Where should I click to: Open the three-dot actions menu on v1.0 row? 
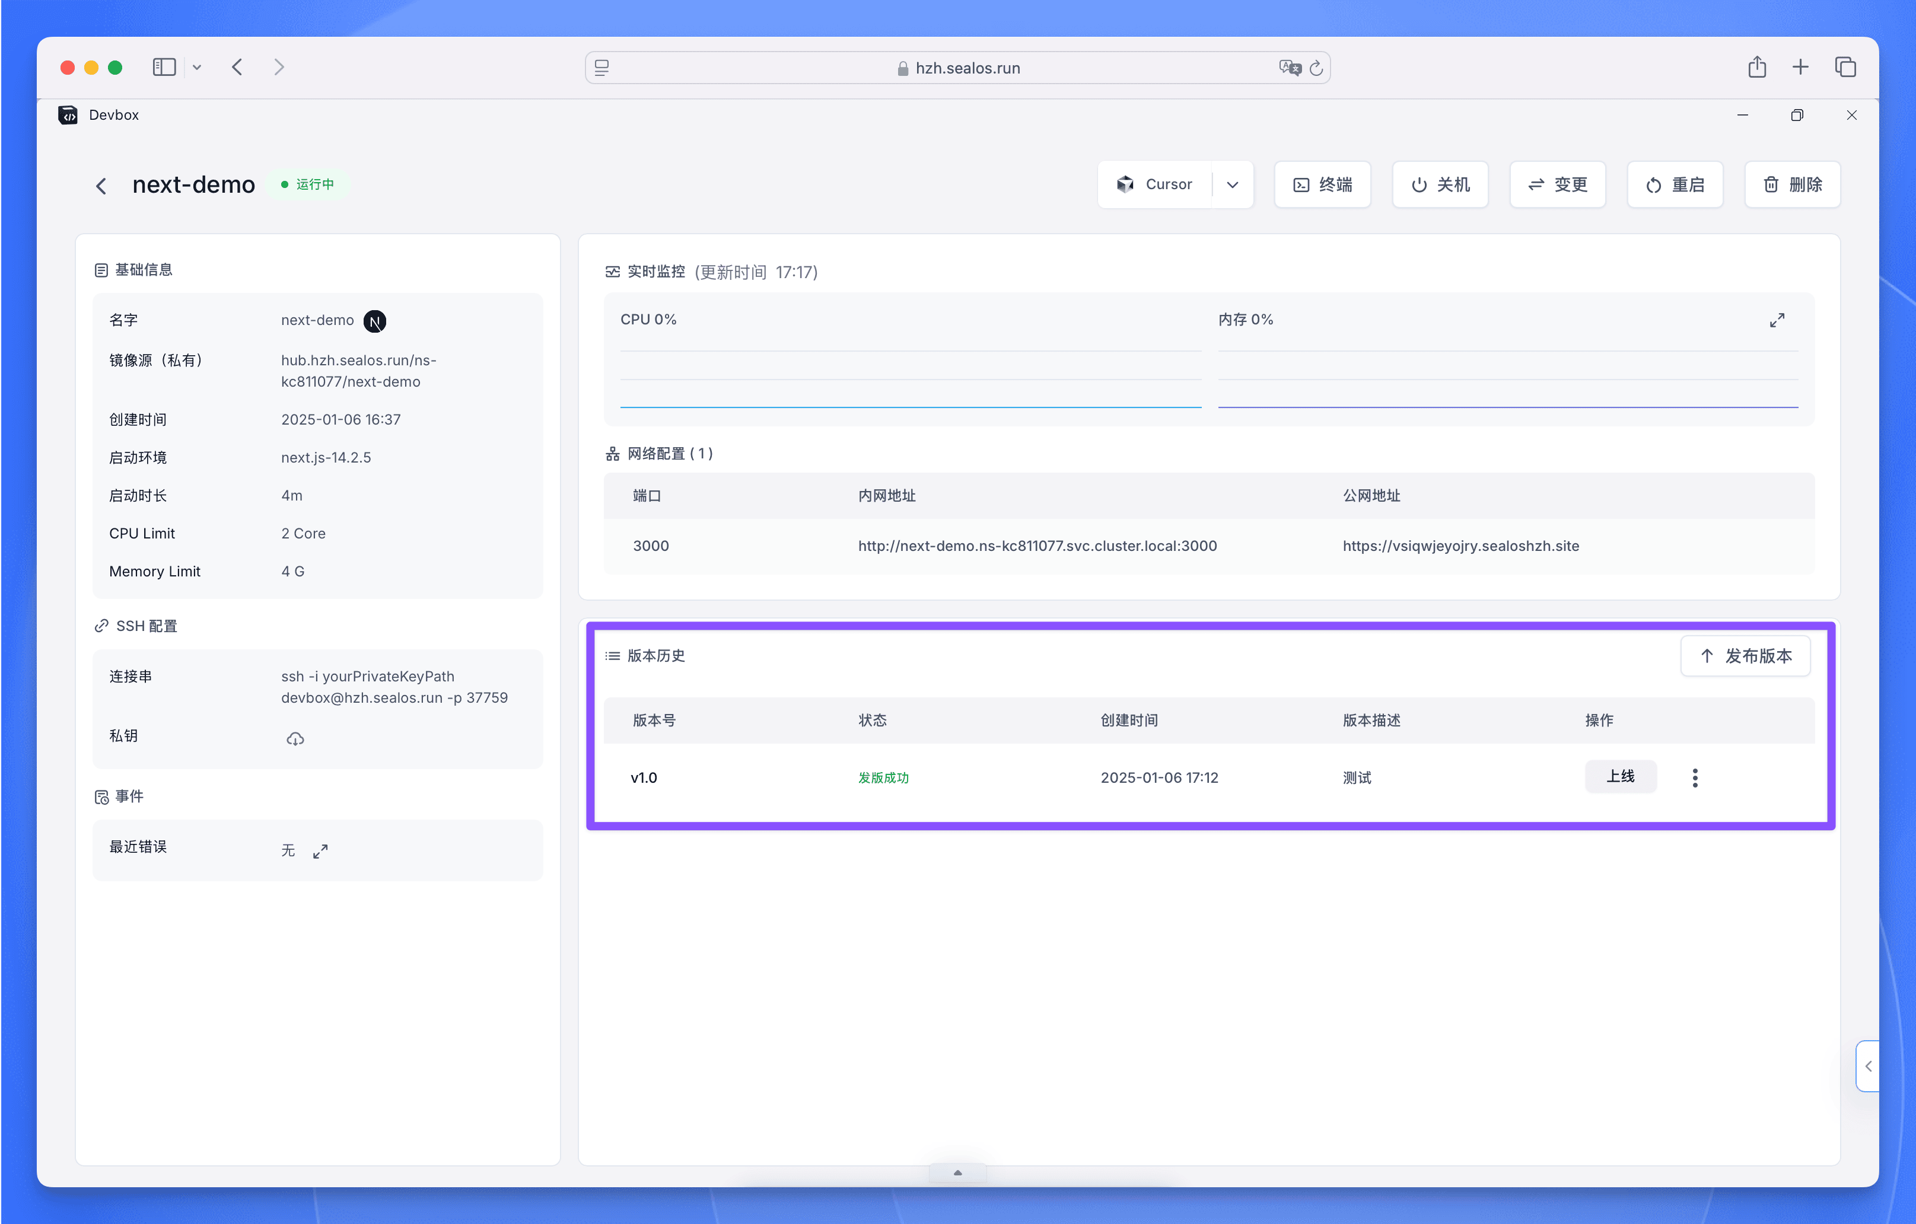click(1695, 777)
